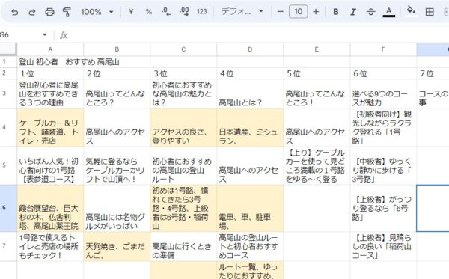Select cell '【中級者】ゆっくり静かに歩ける「3号路」'
The image size is (449, 279).
click(x=383, y=166)
